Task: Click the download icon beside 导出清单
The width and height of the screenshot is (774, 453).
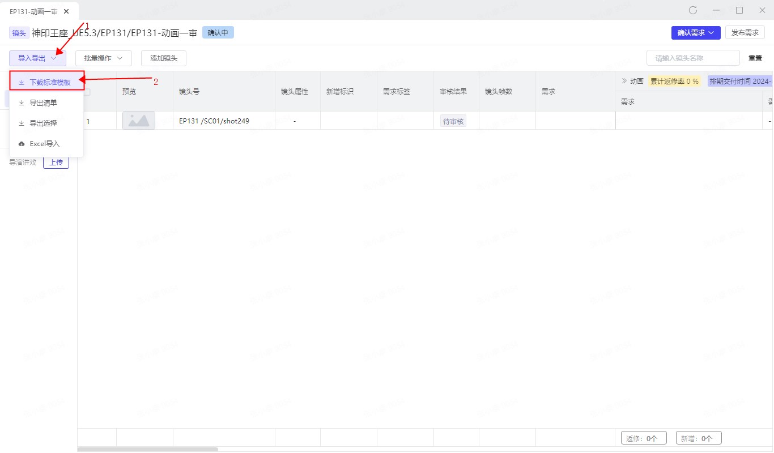Action: point(22,103)
